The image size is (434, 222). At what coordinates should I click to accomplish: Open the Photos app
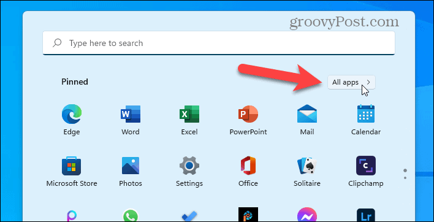(131, 166)
